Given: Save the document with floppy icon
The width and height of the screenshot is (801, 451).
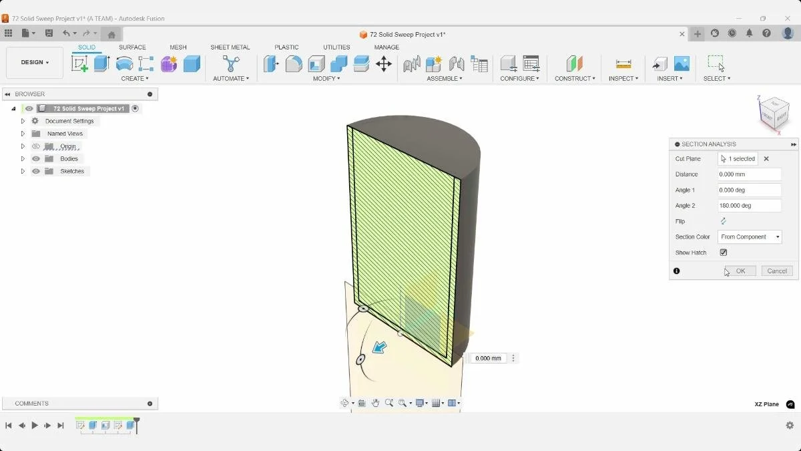Looking at the screenshot, I should tap(49, 33).
